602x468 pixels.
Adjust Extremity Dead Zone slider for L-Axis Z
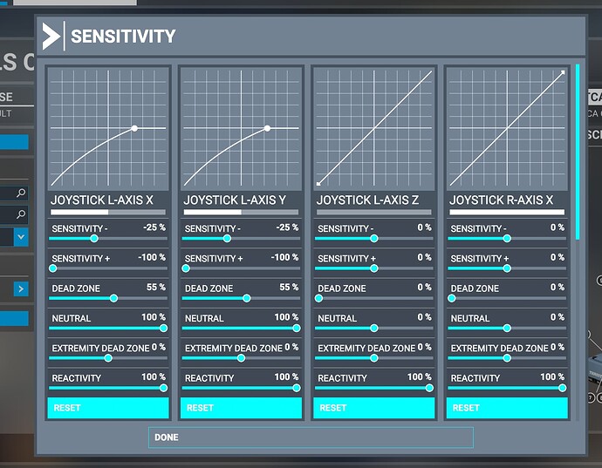[x=374, y=358]
